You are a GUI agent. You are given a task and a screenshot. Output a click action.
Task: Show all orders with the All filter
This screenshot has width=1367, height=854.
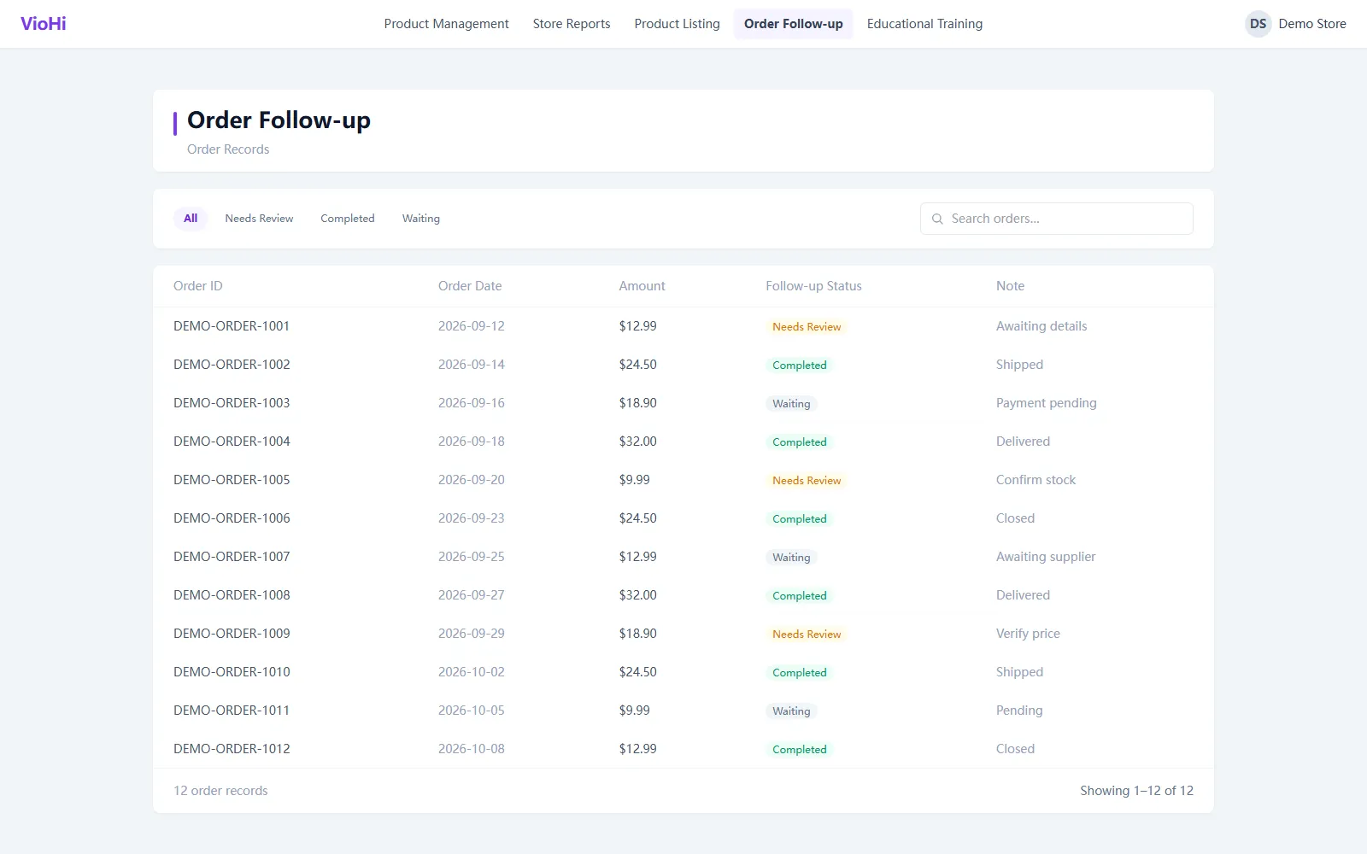tap(191, 219)
